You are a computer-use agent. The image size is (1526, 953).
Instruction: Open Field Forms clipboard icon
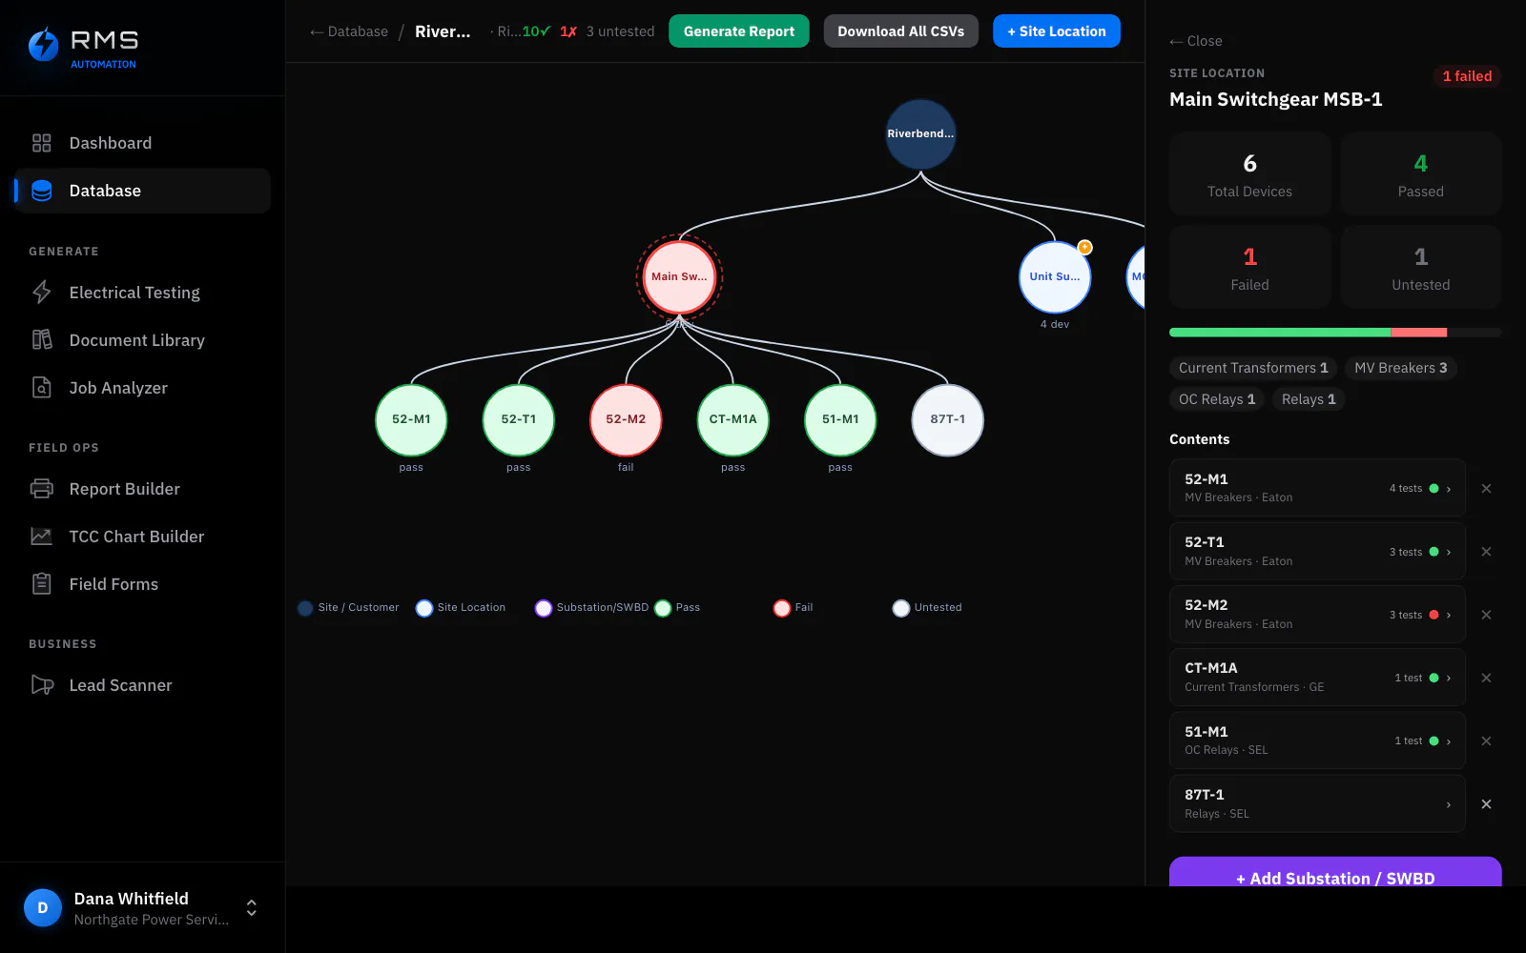41,584
